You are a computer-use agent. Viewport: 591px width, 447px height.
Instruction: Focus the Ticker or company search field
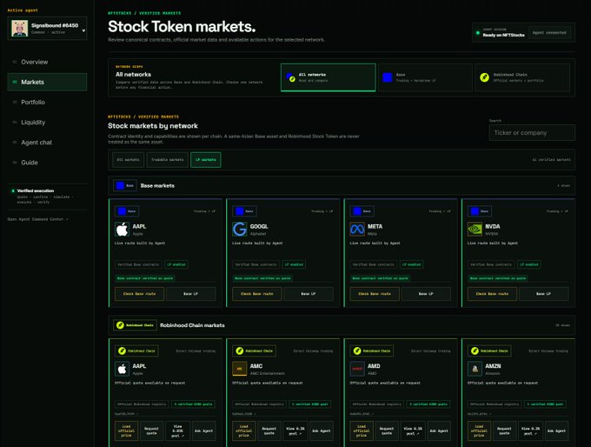coord(532,133)
